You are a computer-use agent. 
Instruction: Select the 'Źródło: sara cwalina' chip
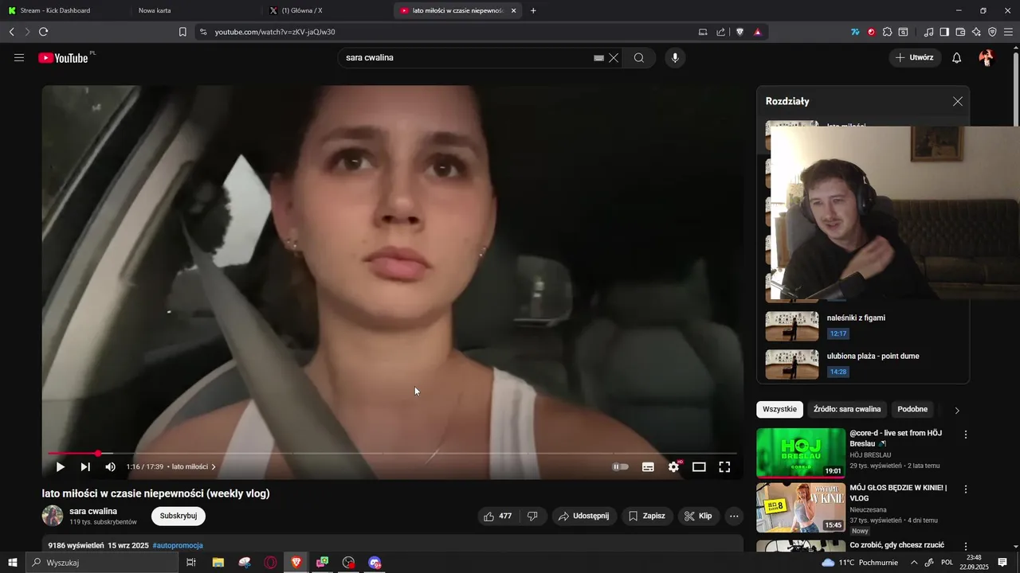click(847, 409)
